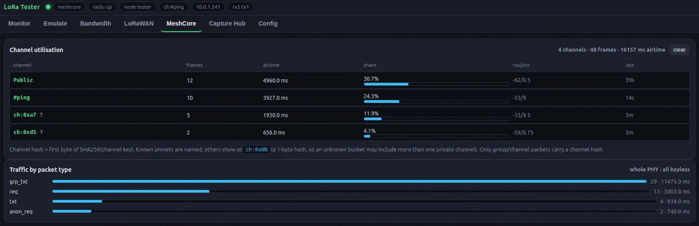Open the LoRaWAN tab
The height and width of the screenshot is (226, 699).
coord(139,23)
